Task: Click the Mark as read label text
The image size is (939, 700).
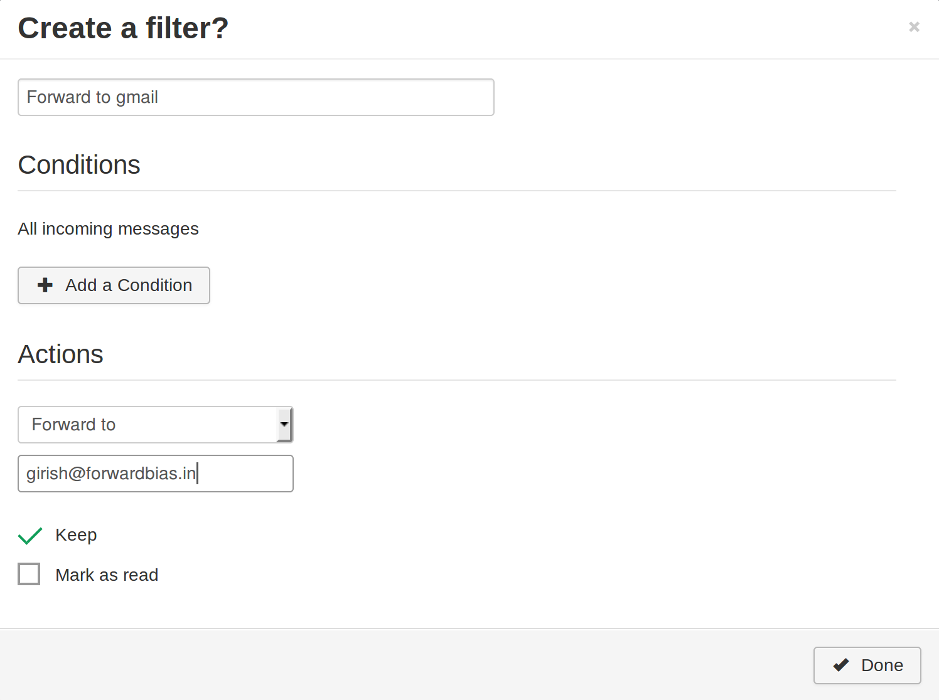Action: click(107, 575)
